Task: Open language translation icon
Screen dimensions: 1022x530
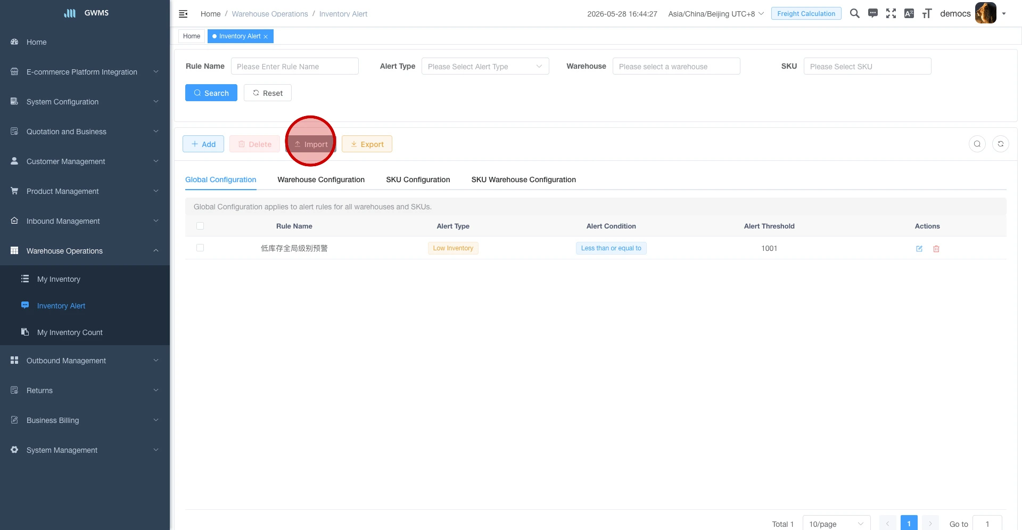Action: (x=909, y=13)
